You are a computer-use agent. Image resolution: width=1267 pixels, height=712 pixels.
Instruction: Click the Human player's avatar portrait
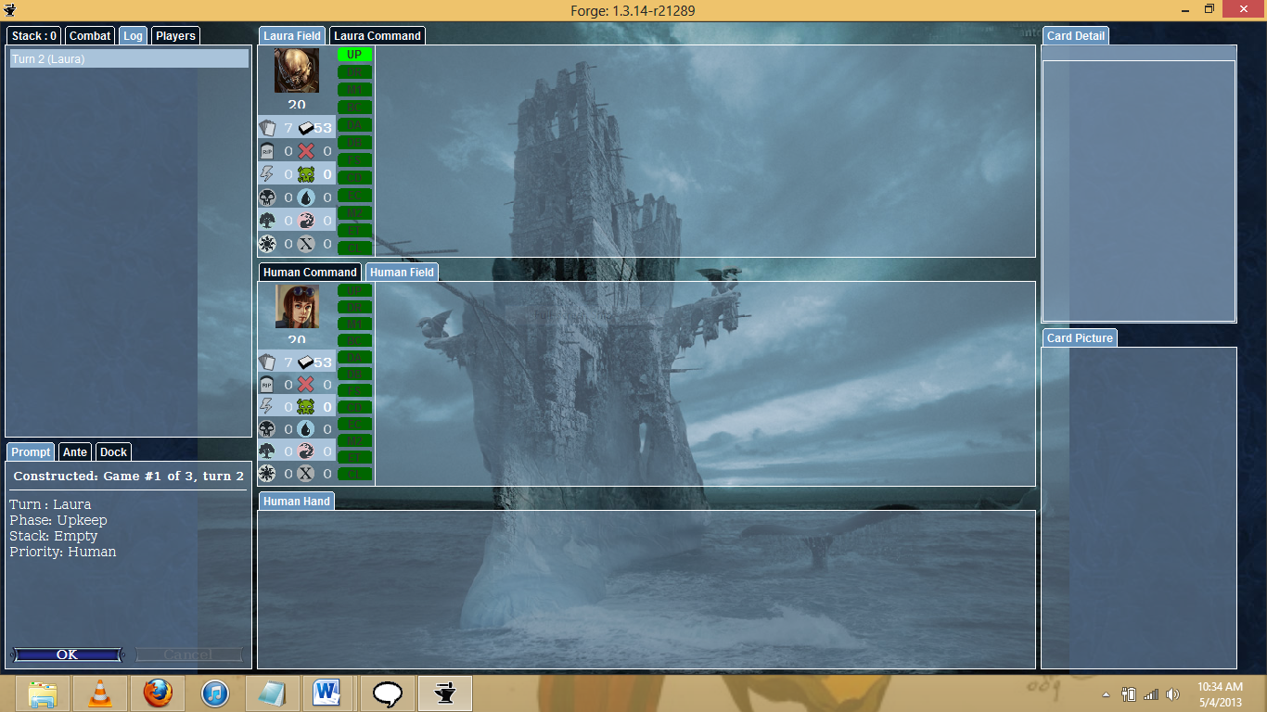click(297, 307)
